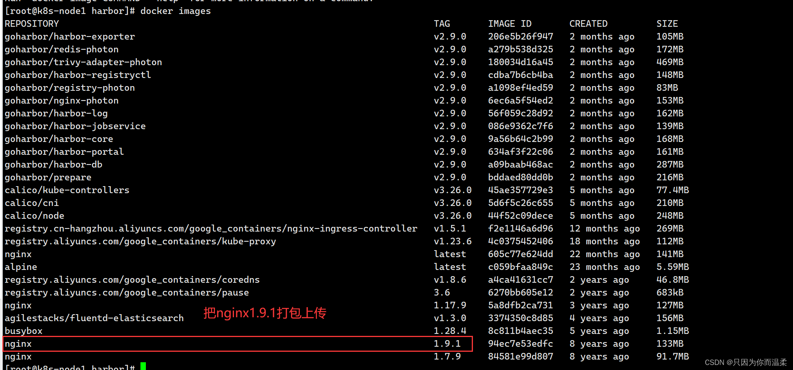Click image ID a09baab468ac
This screenshot has height=370, width=793.
(x=521, y=165)
